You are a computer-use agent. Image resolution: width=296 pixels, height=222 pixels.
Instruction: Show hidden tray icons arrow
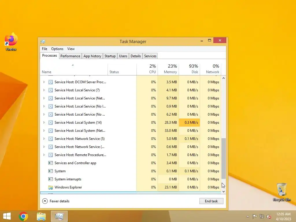[x=248, y=217]
